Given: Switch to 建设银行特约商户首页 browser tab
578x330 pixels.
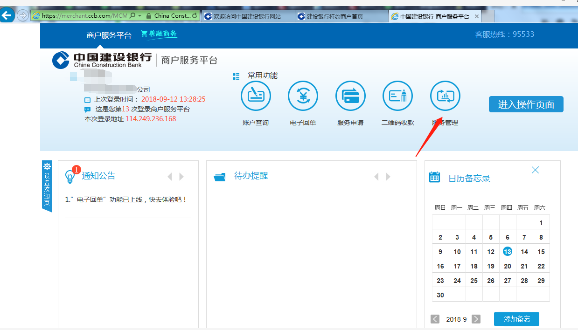Looking at the screenshot, I should (341, 16).
